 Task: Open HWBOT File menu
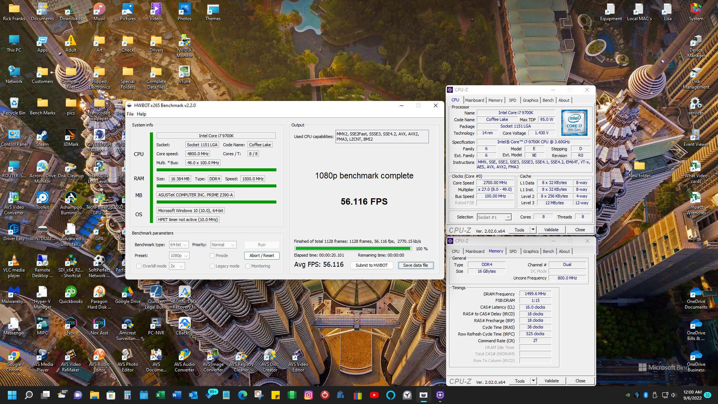point(130,114)
